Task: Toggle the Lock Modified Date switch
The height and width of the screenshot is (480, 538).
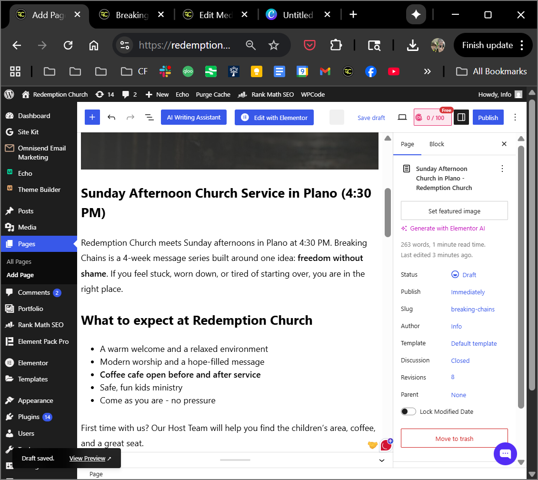Action: pyautogui.click(x=408, y=411)
